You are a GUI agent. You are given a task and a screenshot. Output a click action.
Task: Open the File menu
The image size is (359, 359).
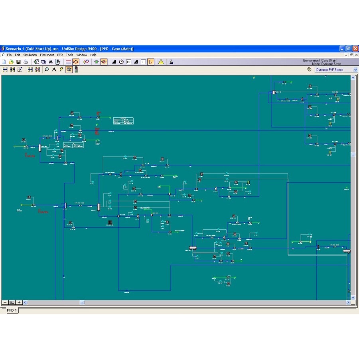9,55
